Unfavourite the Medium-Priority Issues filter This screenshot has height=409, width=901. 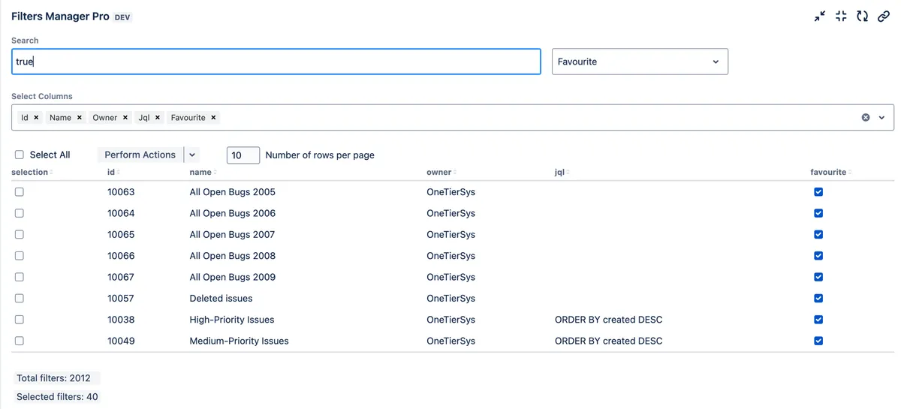pyautogui.click(x=818, y=341)
